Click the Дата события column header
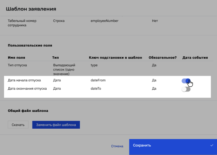This screenshot has height=155, width=217. point(195,57)
